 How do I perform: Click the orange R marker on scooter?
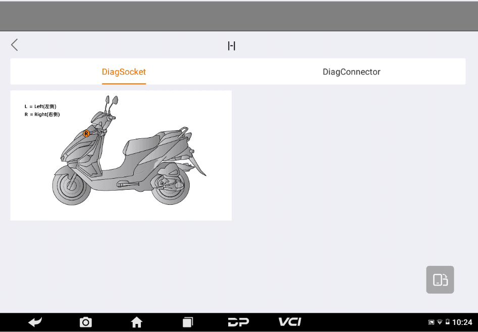pos(86,134)
